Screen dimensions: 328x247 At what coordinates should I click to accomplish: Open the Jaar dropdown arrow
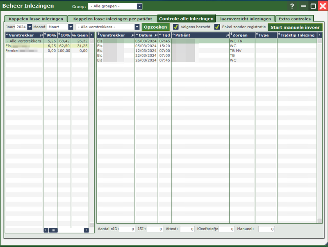pyautogui.click(x=30, y=27)
